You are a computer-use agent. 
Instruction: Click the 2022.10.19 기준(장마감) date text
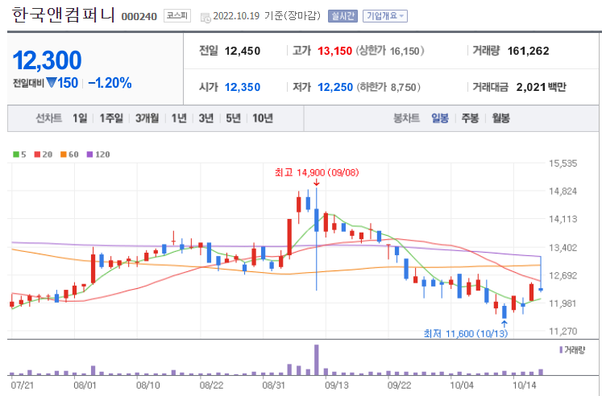point(267,16)
